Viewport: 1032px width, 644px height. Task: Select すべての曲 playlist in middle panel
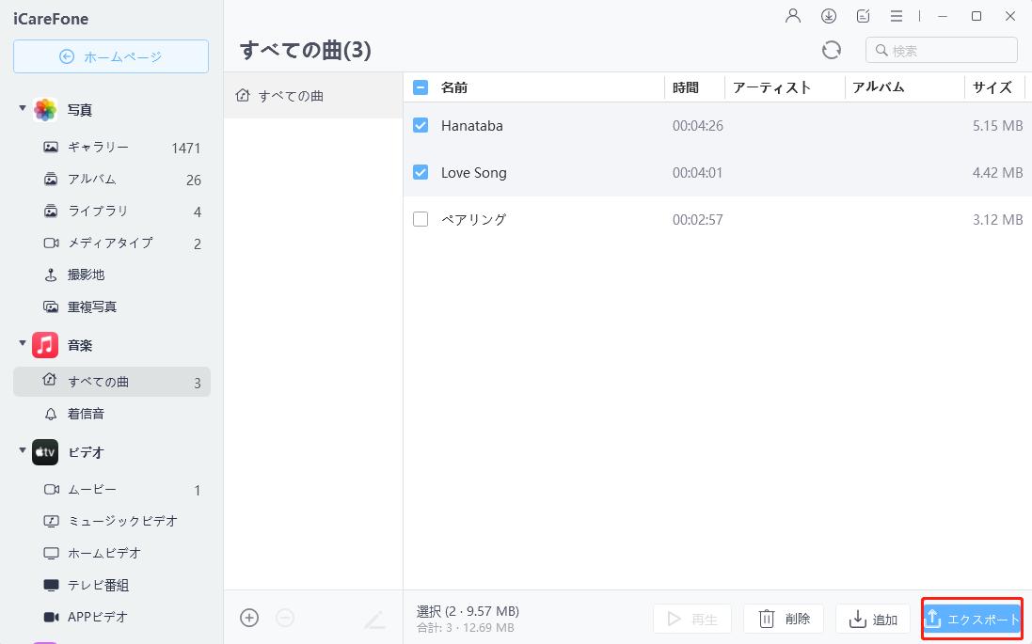coord(313,96)
